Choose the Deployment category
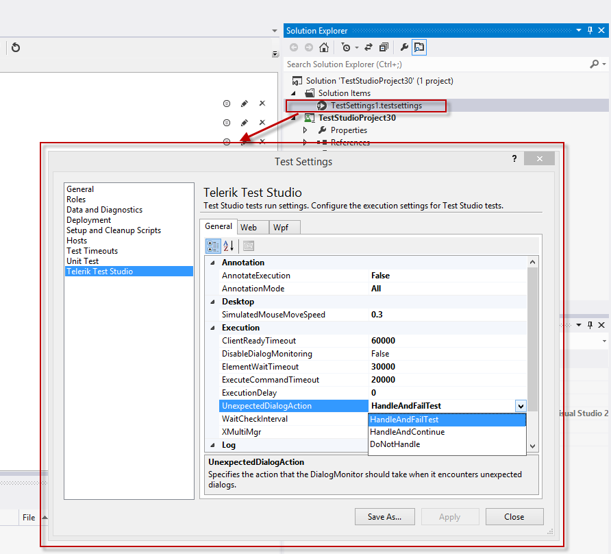The image size is (611, 554). [x=89, y=220]
